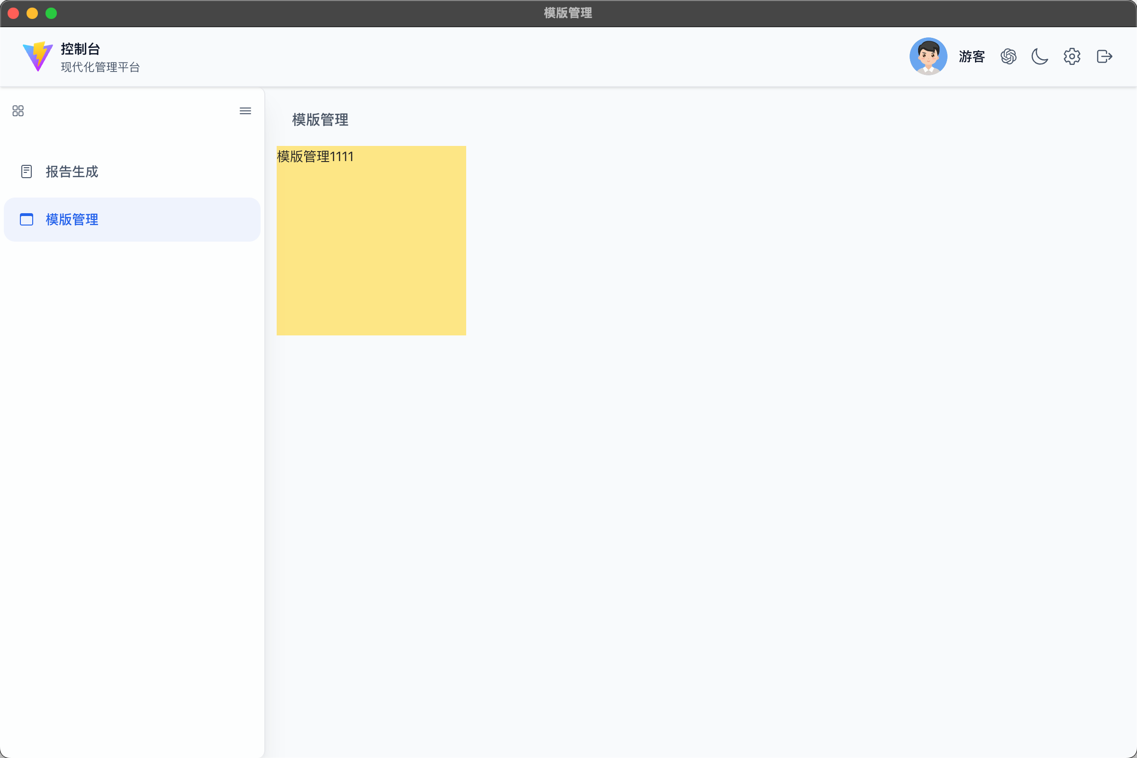Open the AI assistant swirl icon

pyautogui.click(x=1009, y=56)
